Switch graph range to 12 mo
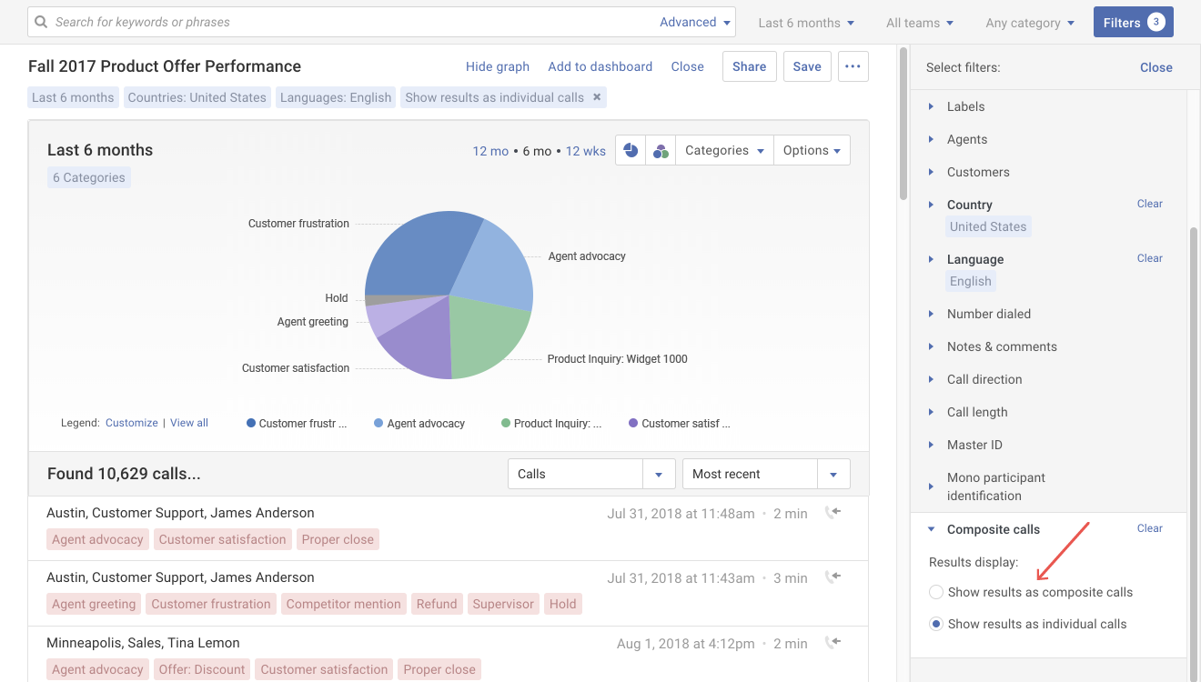This screenshot has width=1201, height=682. [x=490, y=151]
